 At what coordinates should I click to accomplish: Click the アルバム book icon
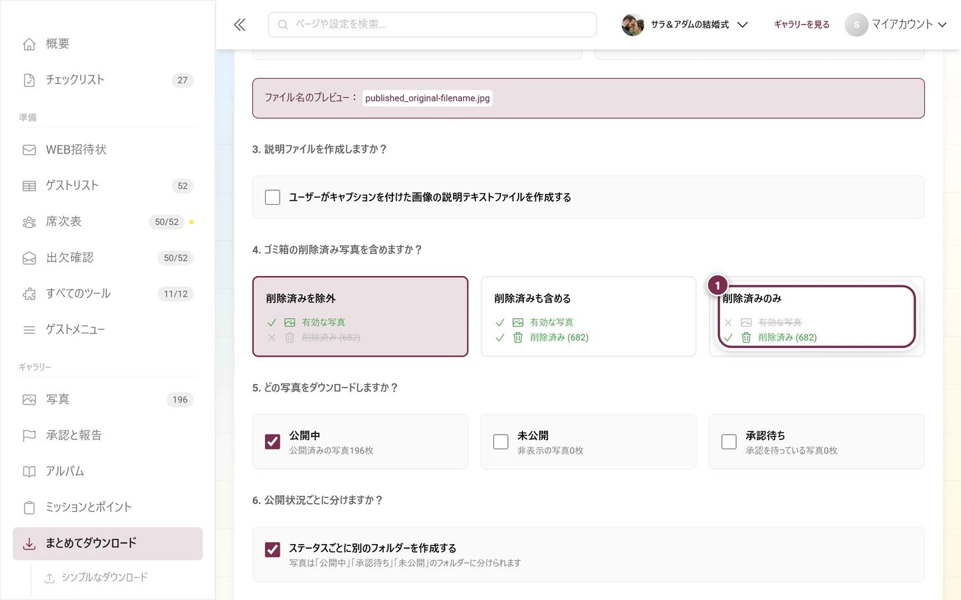click(29, 472)
